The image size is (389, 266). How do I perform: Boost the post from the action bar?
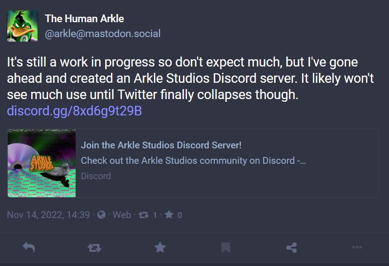pyautogui.click(x=94, y=247)
